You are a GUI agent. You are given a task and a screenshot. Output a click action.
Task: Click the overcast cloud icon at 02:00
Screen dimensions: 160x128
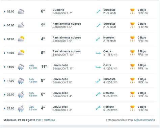coord(21,11)
